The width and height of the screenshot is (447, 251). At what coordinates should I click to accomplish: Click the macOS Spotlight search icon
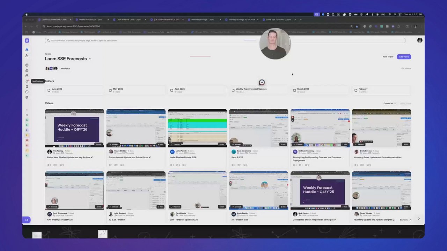coord(395,14)
